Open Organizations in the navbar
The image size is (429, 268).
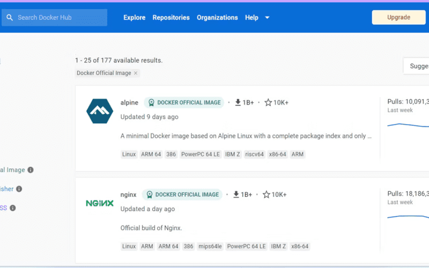tap(217, 18)
